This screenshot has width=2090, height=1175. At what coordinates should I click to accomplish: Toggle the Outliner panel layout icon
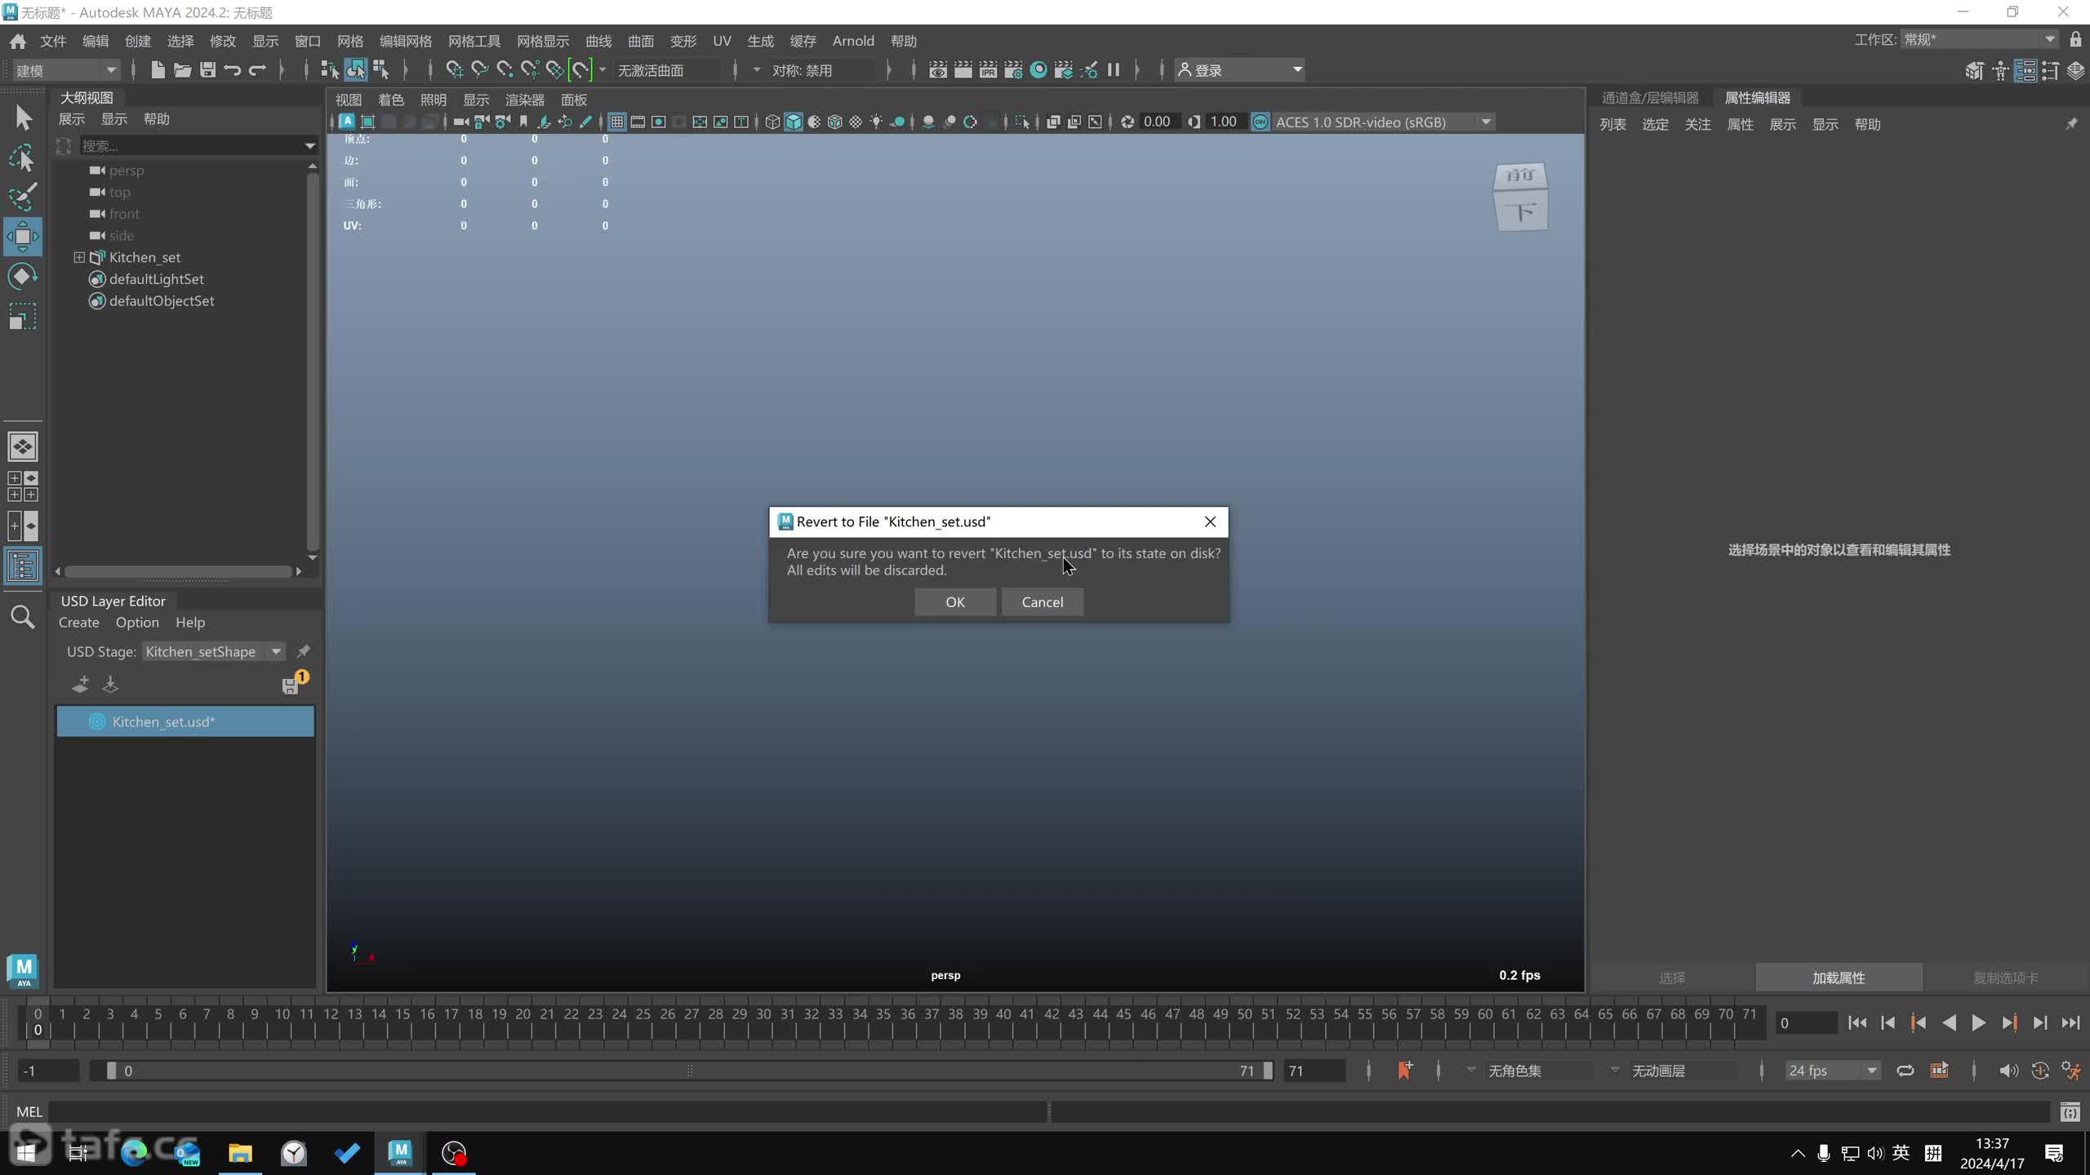pyautogui.click(x=23, y=565)
